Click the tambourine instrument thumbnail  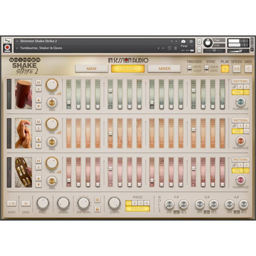[24, 172]
